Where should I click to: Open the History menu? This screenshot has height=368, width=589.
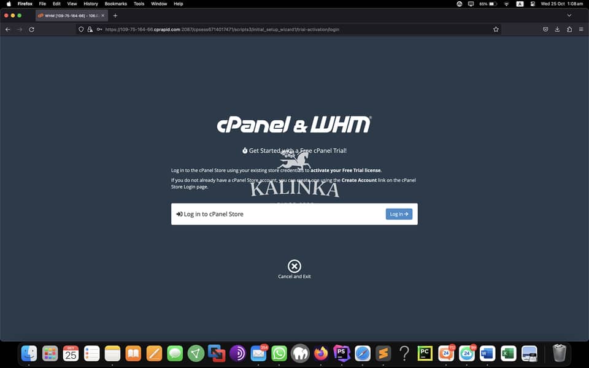[91, 4]
